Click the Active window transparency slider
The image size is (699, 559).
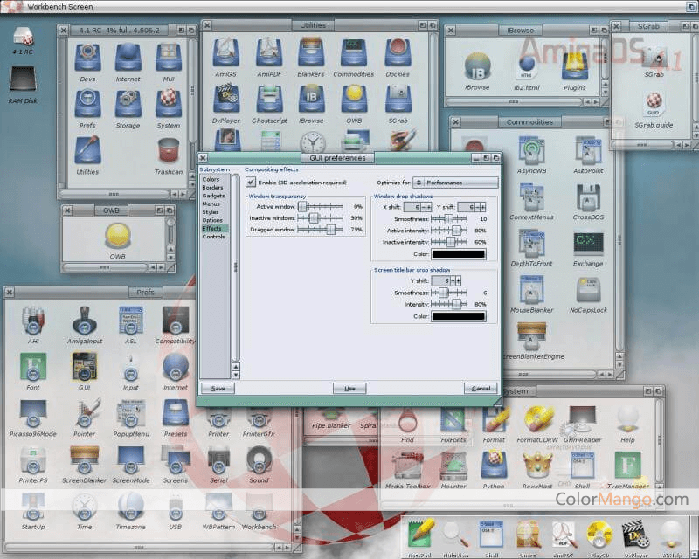(x=321, y=206)
